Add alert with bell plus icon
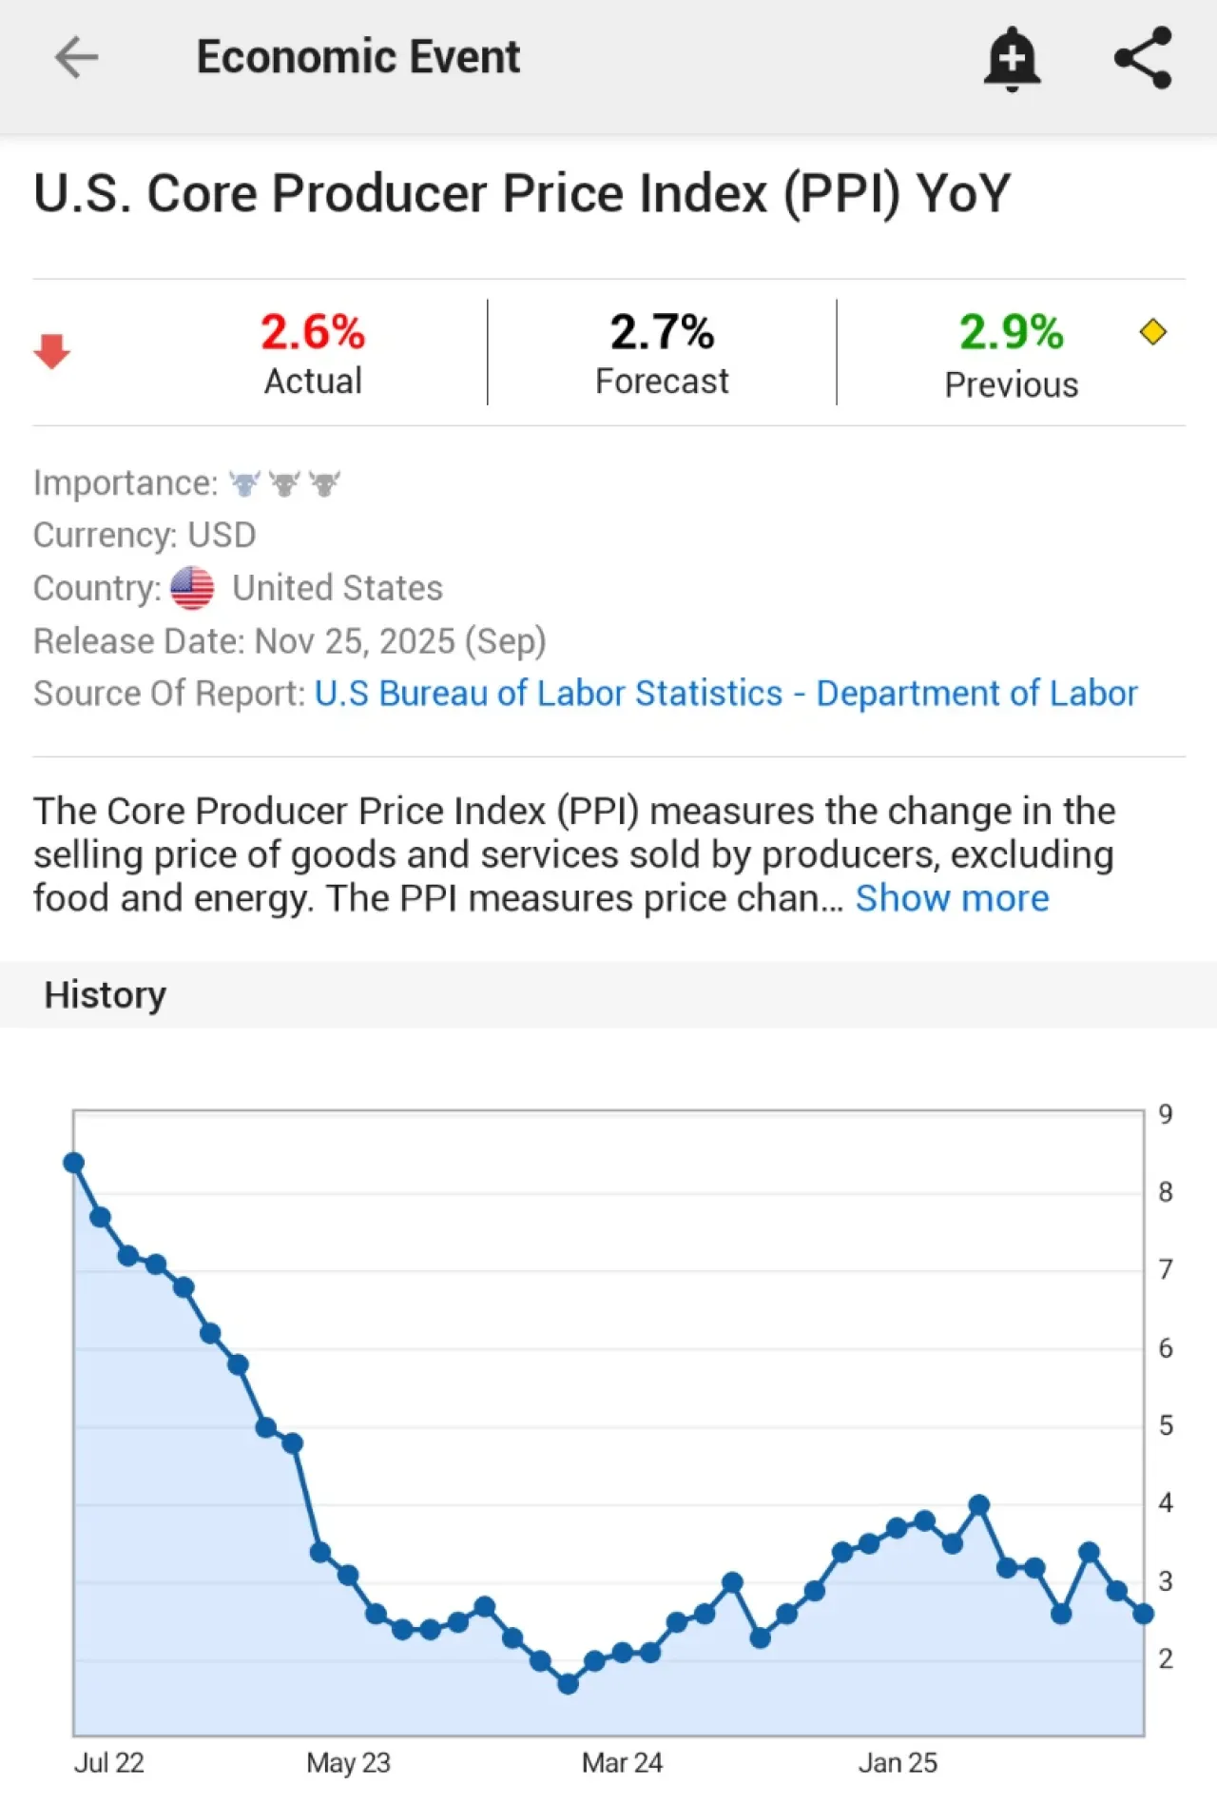This screenshot has width=1217, height=1804. point(1012,58)
